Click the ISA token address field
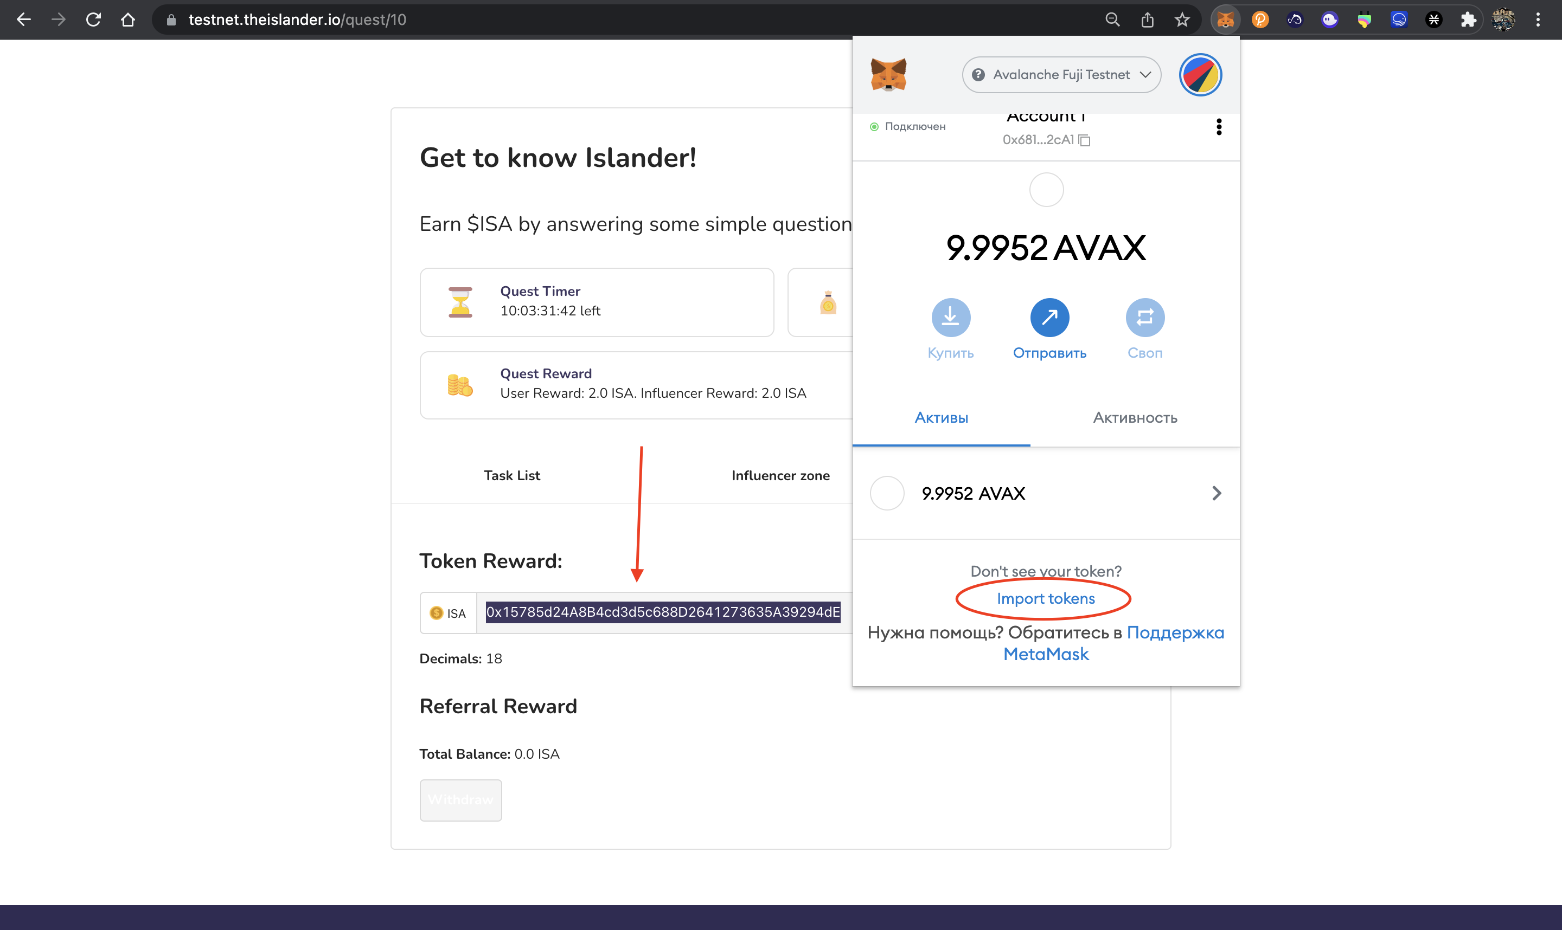 [663, 612]
